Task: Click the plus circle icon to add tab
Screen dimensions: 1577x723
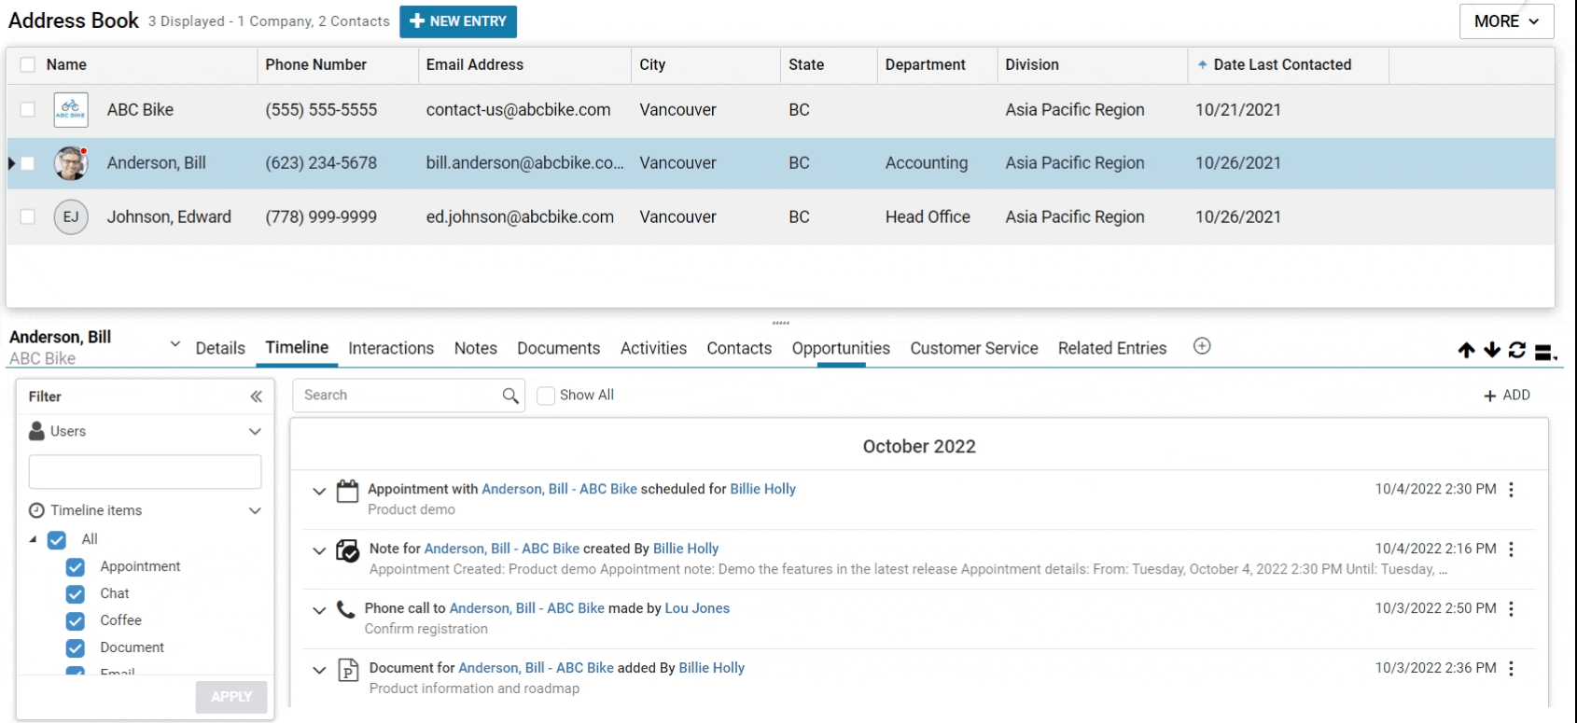Action: [1202, 346]
